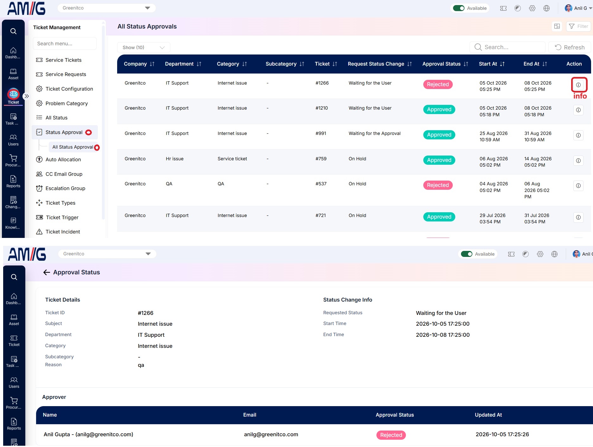Viewport: 593px width, 447px height.
Task: Open Ticket Incident menu item
Action: tap(63, 232)
